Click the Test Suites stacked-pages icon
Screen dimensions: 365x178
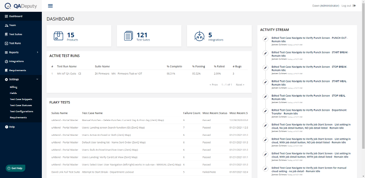coord(129,36)
